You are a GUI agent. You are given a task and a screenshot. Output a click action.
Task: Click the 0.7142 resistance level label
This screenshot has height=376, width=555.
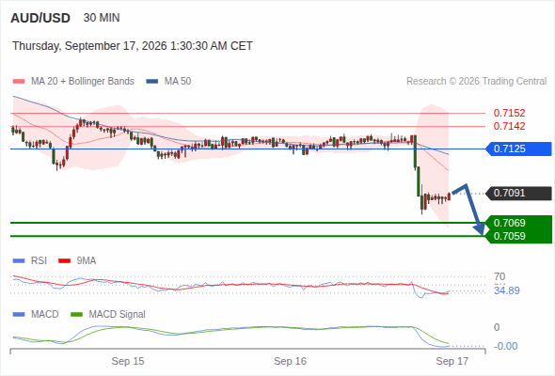click(x=509, y=126)
